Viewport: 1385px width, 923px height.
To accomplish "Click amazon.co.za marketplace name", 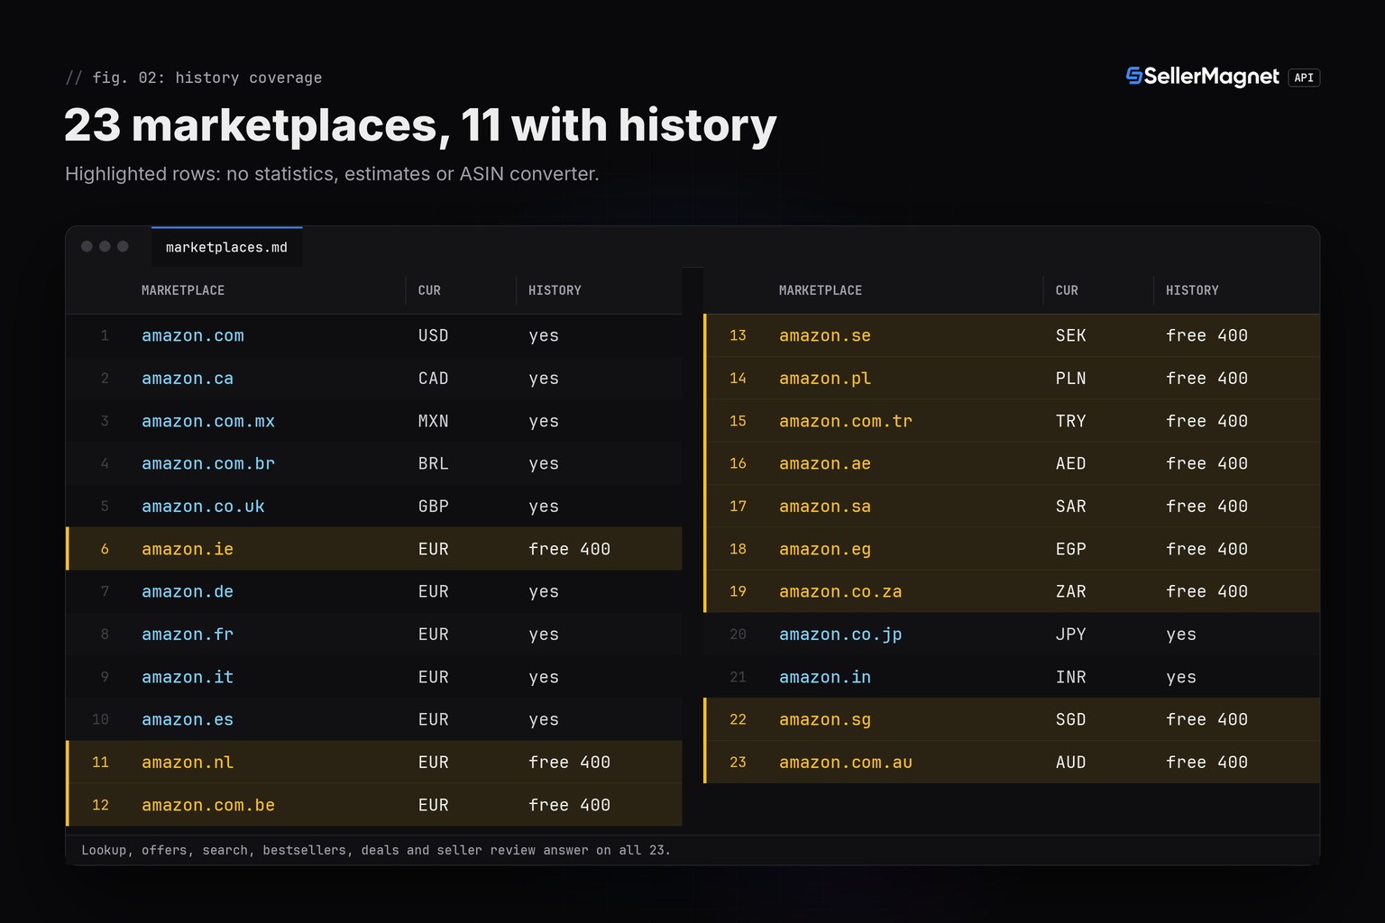I will coord(840,591).
